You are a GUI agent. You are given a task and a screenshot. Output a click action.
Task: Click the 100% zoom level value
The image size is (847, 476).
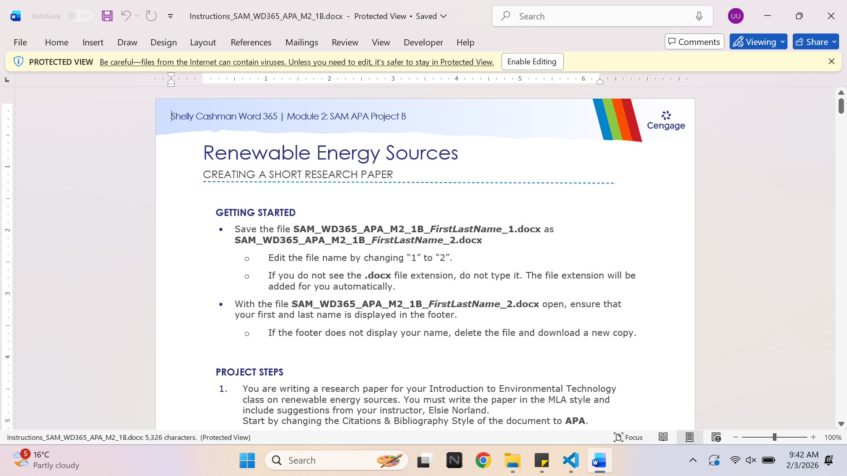click(833, 438)
